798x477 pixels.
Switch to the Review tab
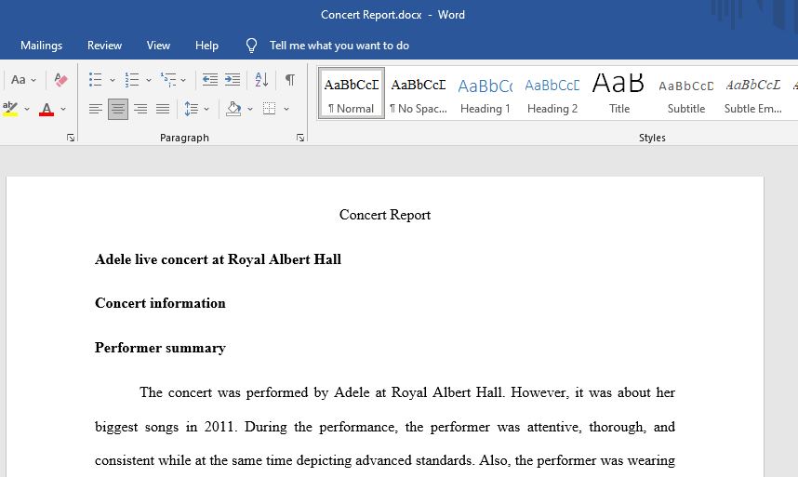[104, 46]
